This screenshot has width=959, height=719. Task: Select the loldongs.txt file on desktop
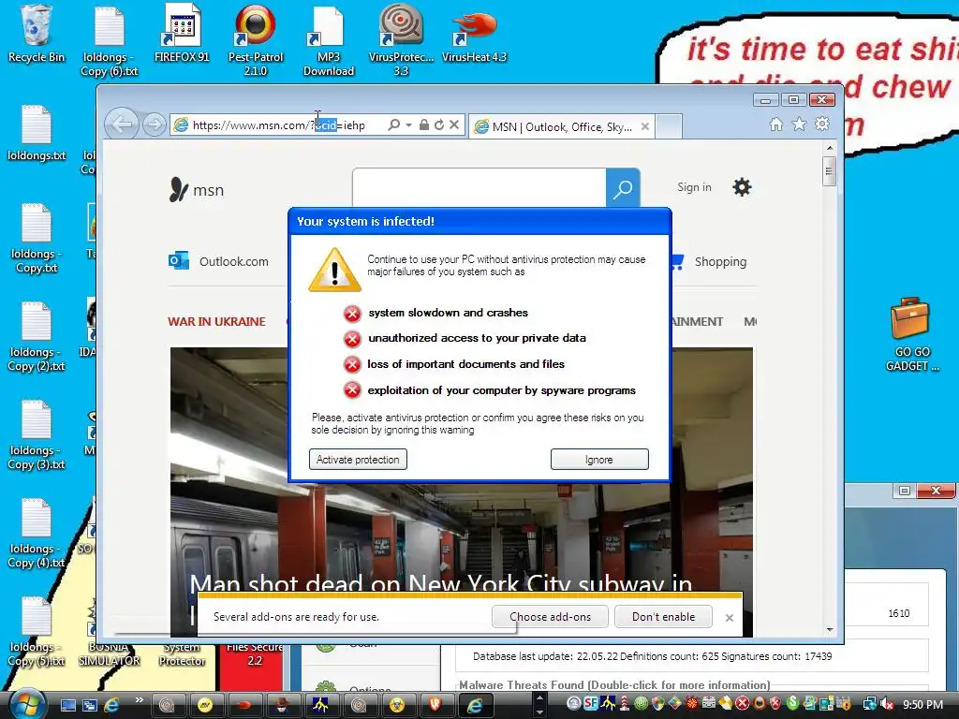point(37,133)
